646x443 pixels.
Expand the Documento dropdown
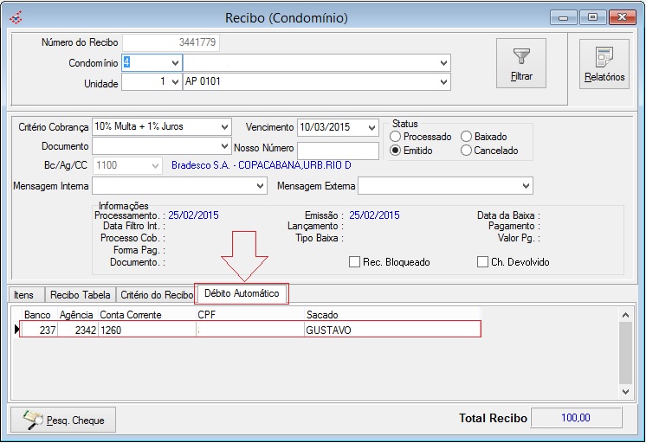click(224, 147)
